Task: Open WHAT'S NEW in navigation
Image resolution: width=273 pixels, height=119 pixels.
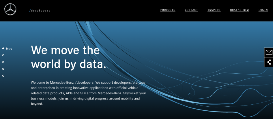Action: (240, 10)
